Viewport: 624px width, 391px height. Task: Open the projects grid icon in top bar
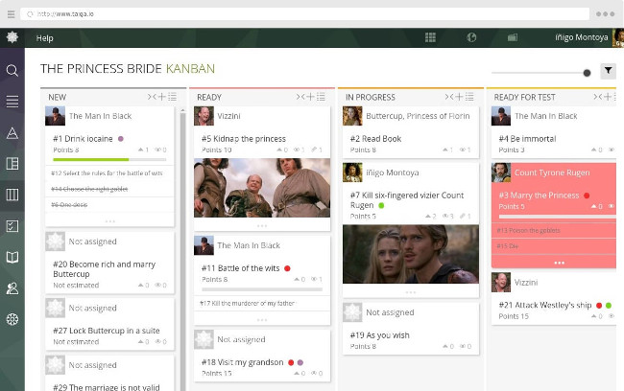coord(430,37)
